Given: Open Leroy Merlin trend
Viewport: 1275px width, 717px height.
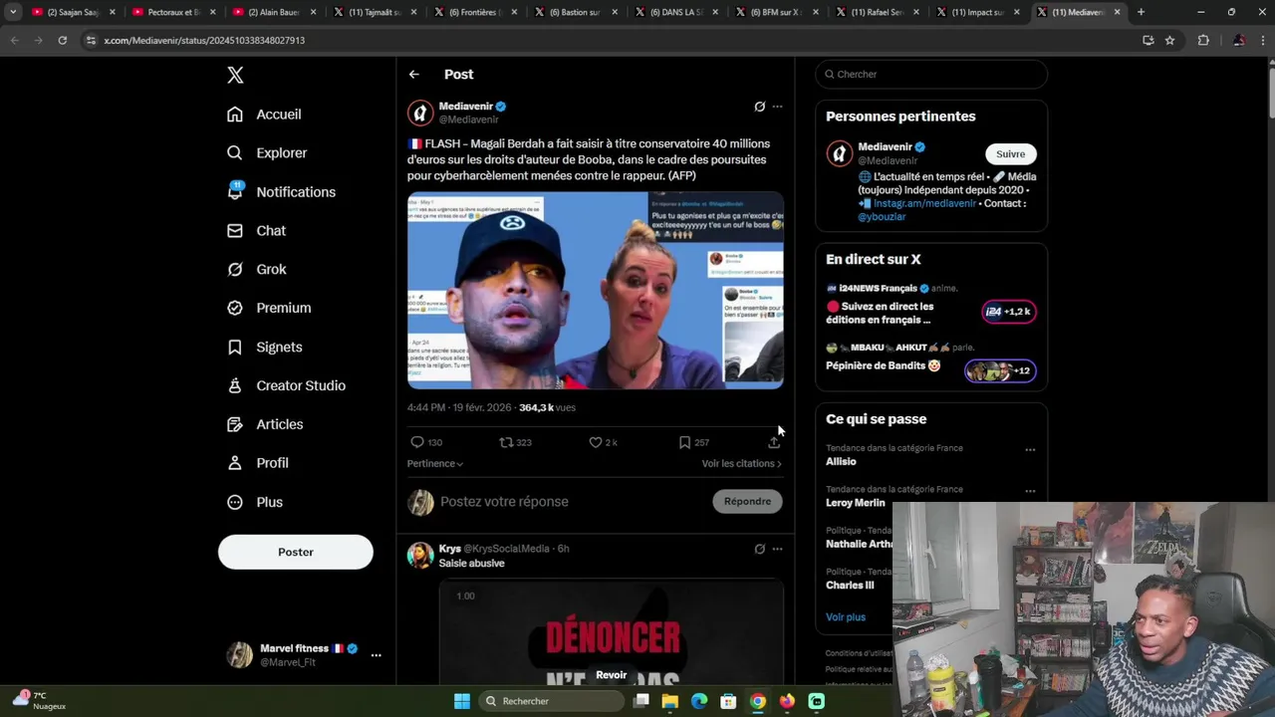Looking at the screenshot, I should click(x=856, y=503).
